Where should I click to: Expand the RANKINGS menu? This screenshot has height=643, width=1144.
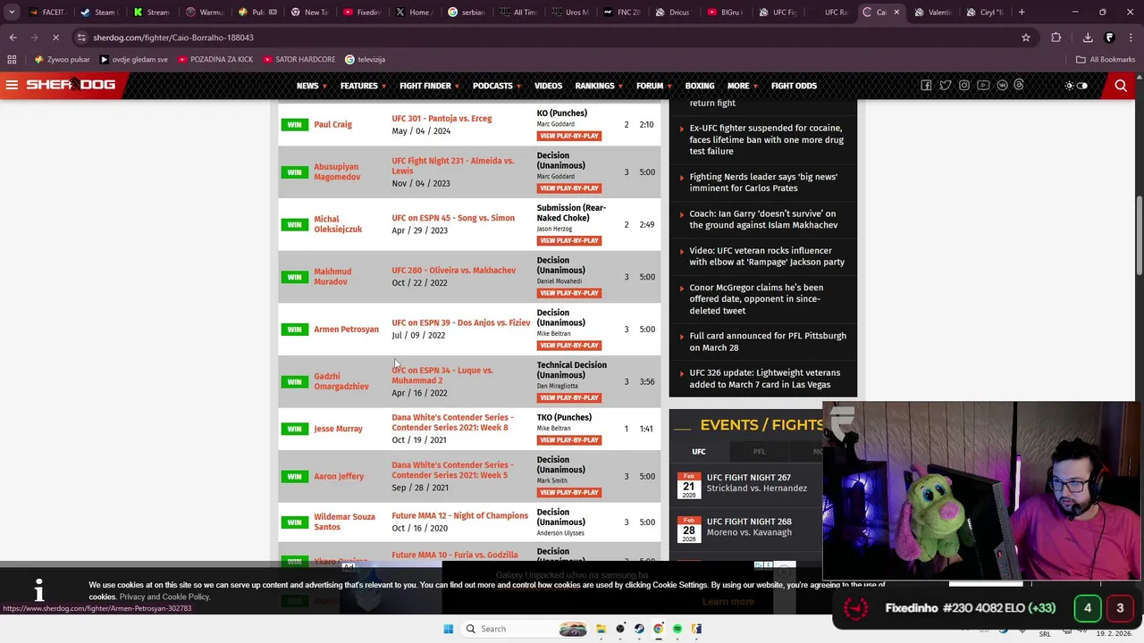coord(599,86)
